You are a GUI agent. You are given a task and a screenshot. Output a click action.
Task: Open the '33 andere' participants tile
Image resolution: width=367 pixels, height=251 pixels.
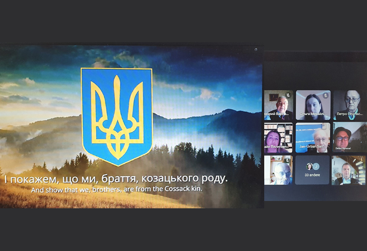(x=312, y=170)
